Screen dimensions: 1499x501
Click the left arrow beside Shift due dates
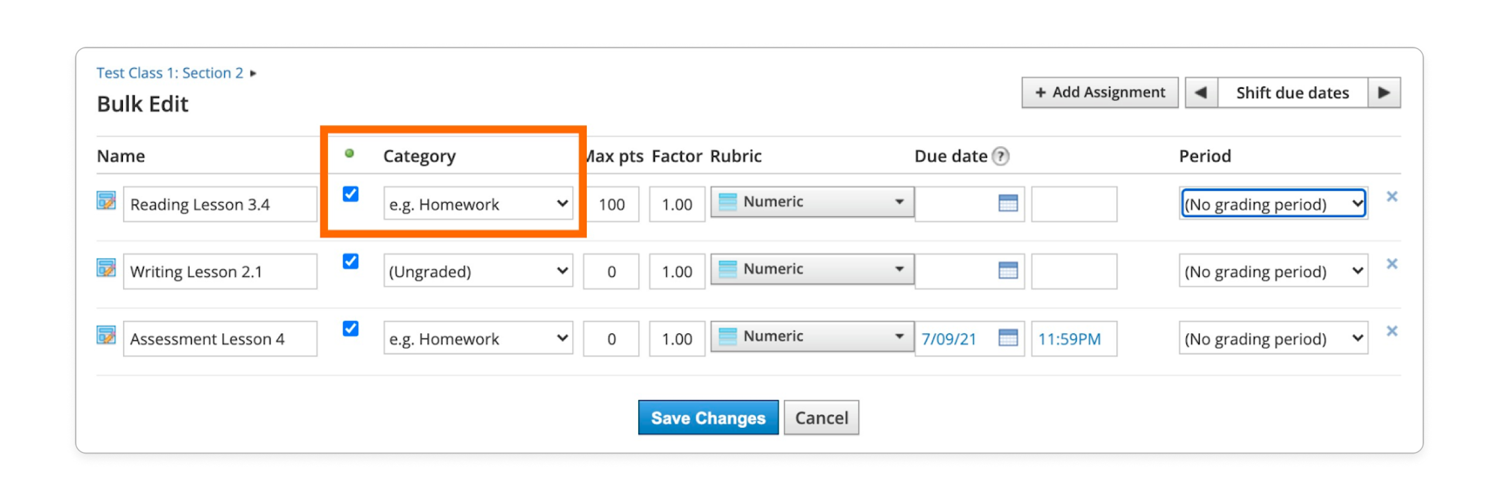(x=1201, y=92)
